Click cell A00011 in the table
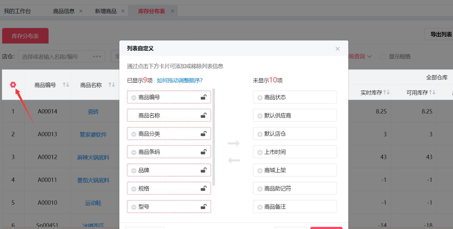Screen dimensions: 453x229 point(47,180)
